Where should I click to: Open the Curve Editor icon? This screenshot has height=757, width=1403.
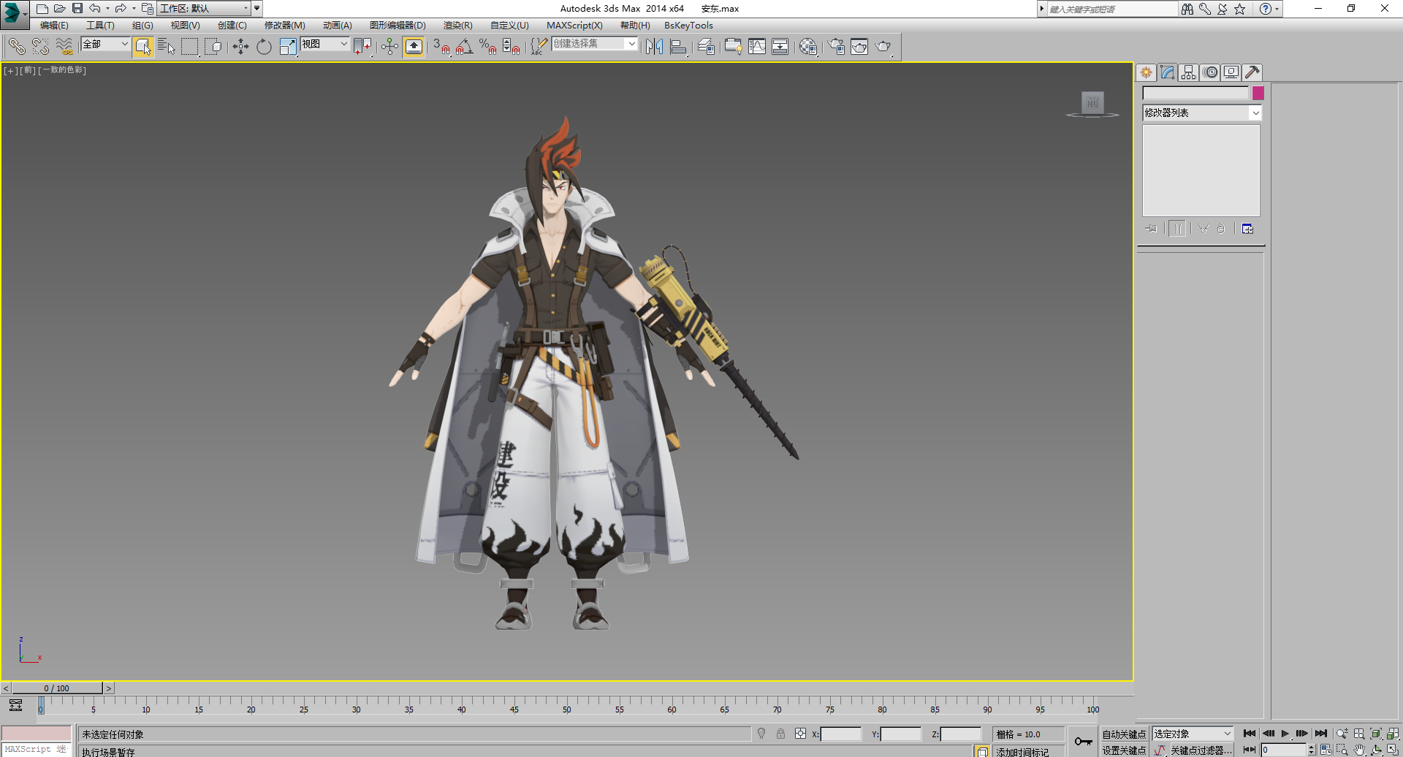757,47
